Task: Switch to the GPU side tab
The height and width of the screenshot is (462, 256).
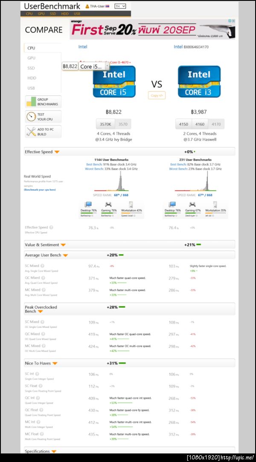Action: pos(31,58)
